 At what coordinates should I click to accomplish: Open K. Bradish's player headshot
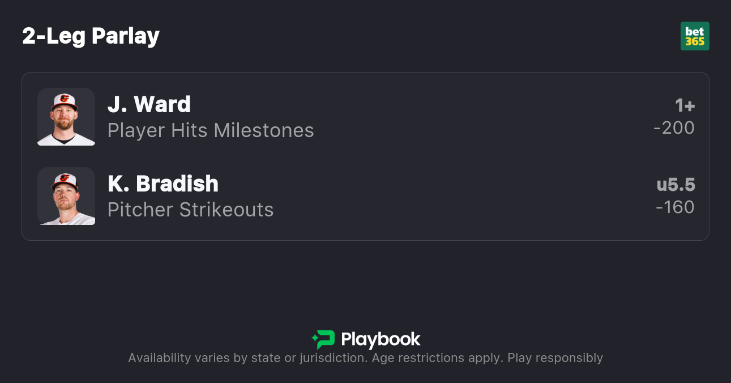[x=66, y=196]
